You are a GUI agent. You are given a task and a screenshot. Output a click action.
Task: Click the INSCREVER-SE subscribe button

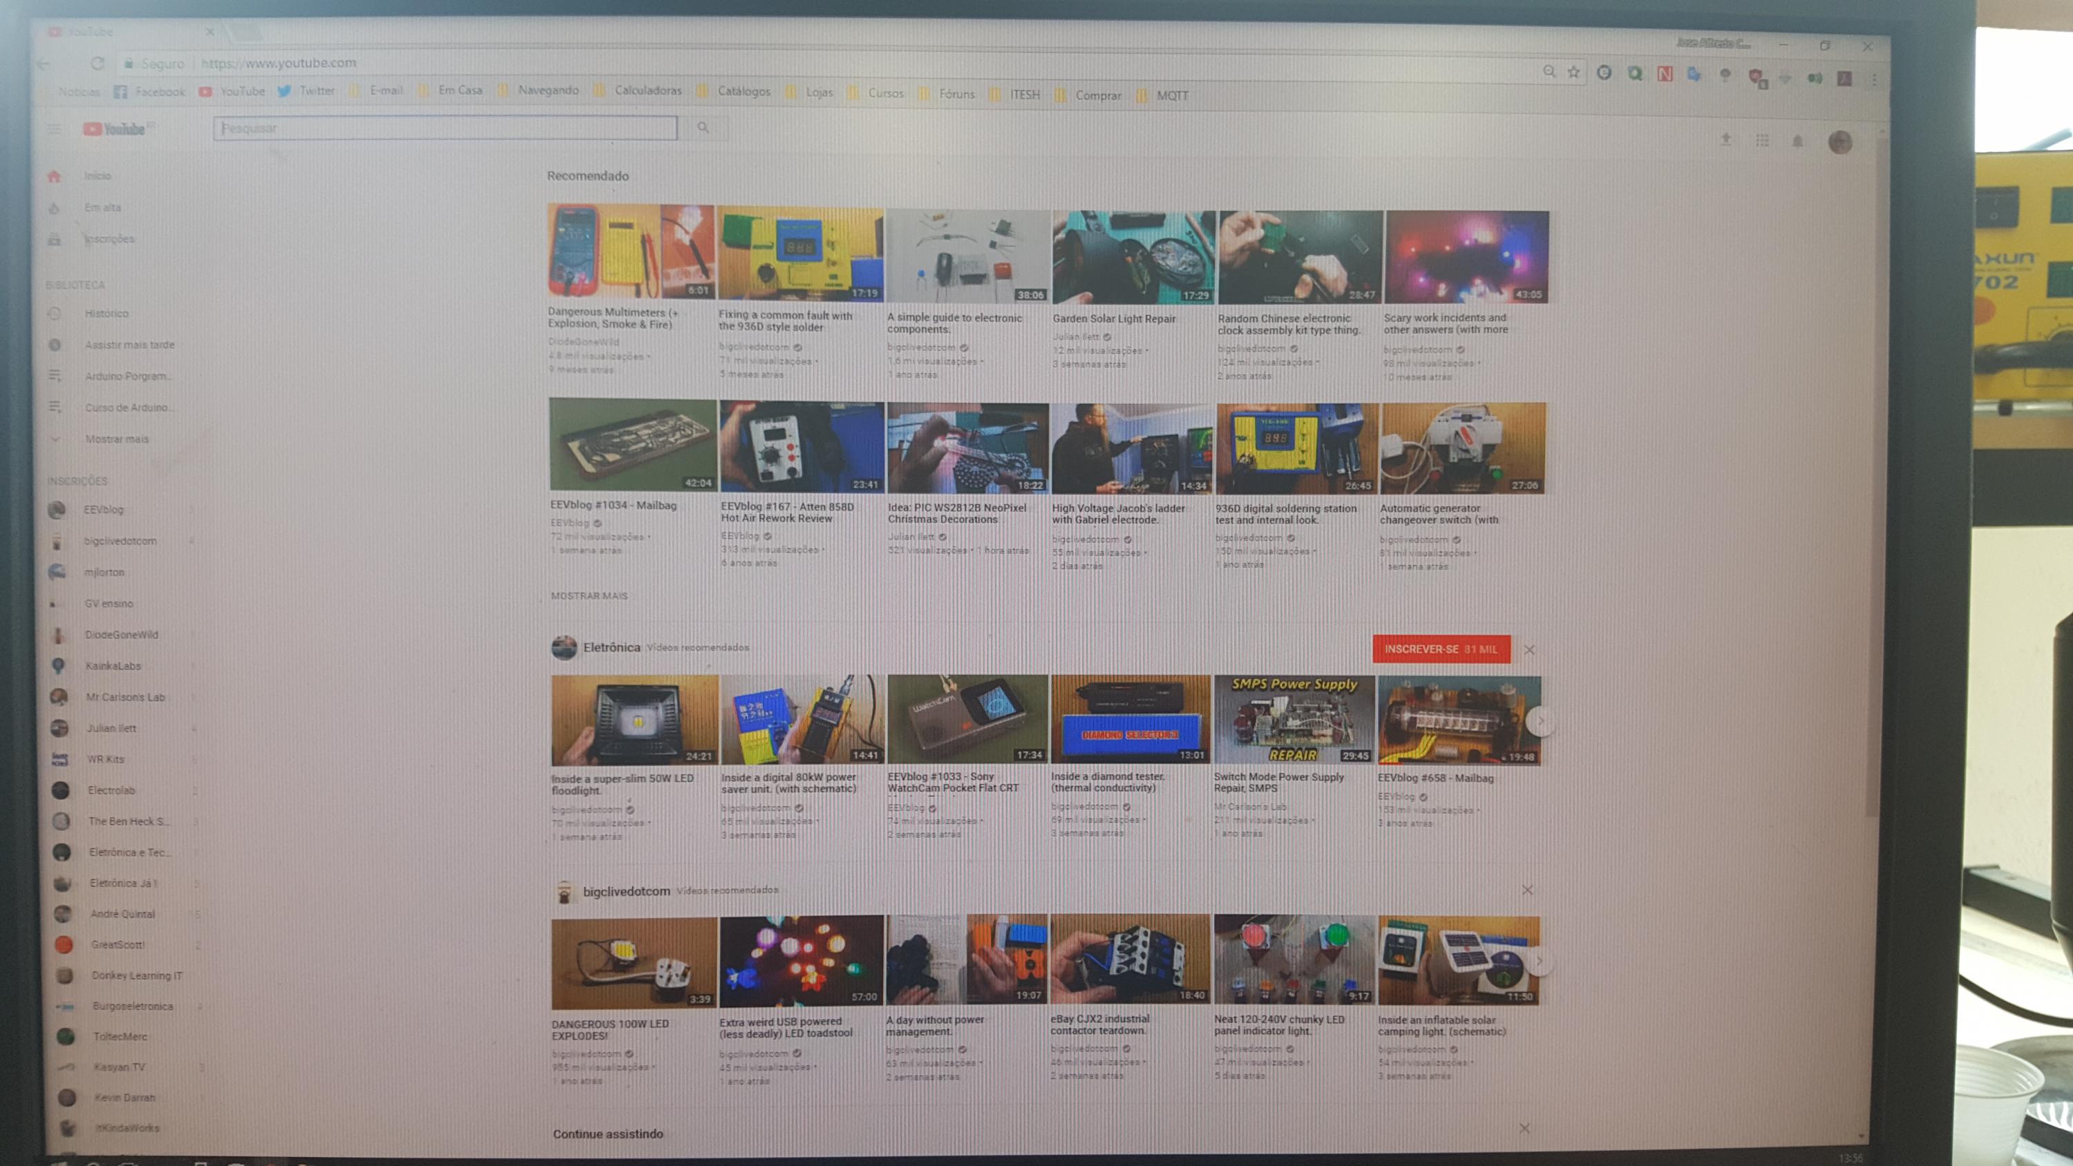tap(1441, 649)
